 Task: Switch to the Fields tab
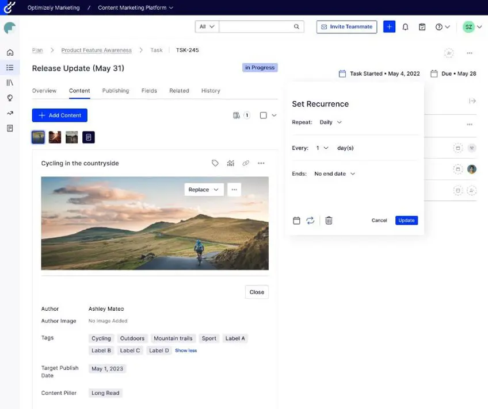click(149, 91)
